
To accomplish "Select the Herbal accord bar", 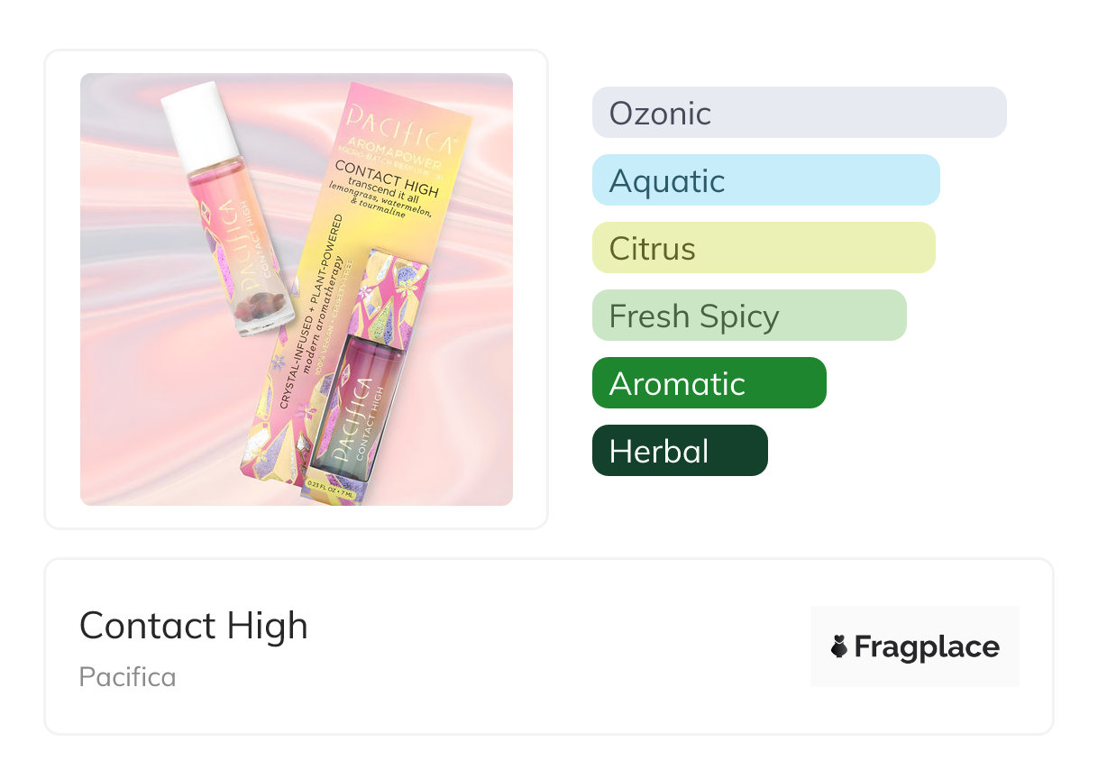I will 680,451.
